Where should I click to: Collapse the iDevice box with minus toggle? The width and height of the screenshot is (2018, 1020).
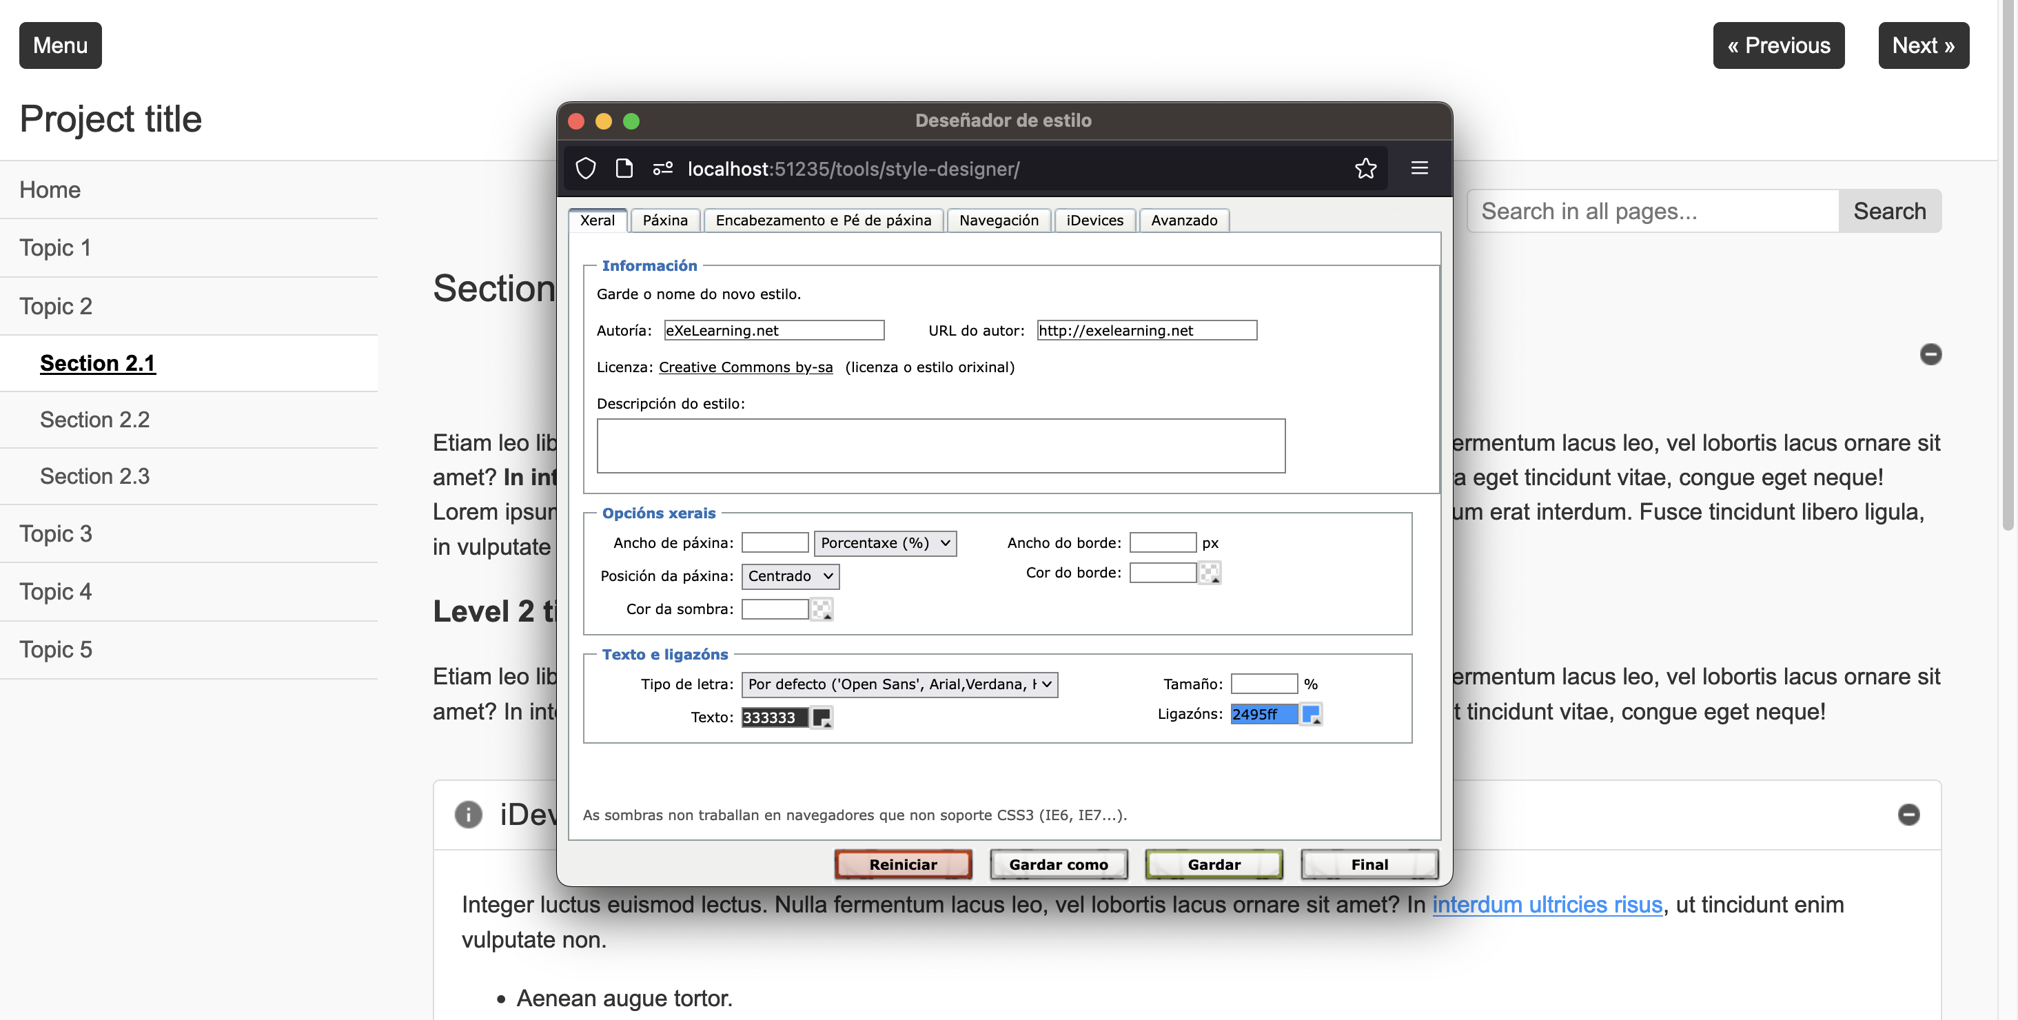(1908, 815)
